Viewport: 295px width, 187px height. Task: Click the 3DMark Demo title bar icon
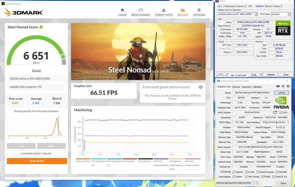pyautogui.click(x=3, y=4)
